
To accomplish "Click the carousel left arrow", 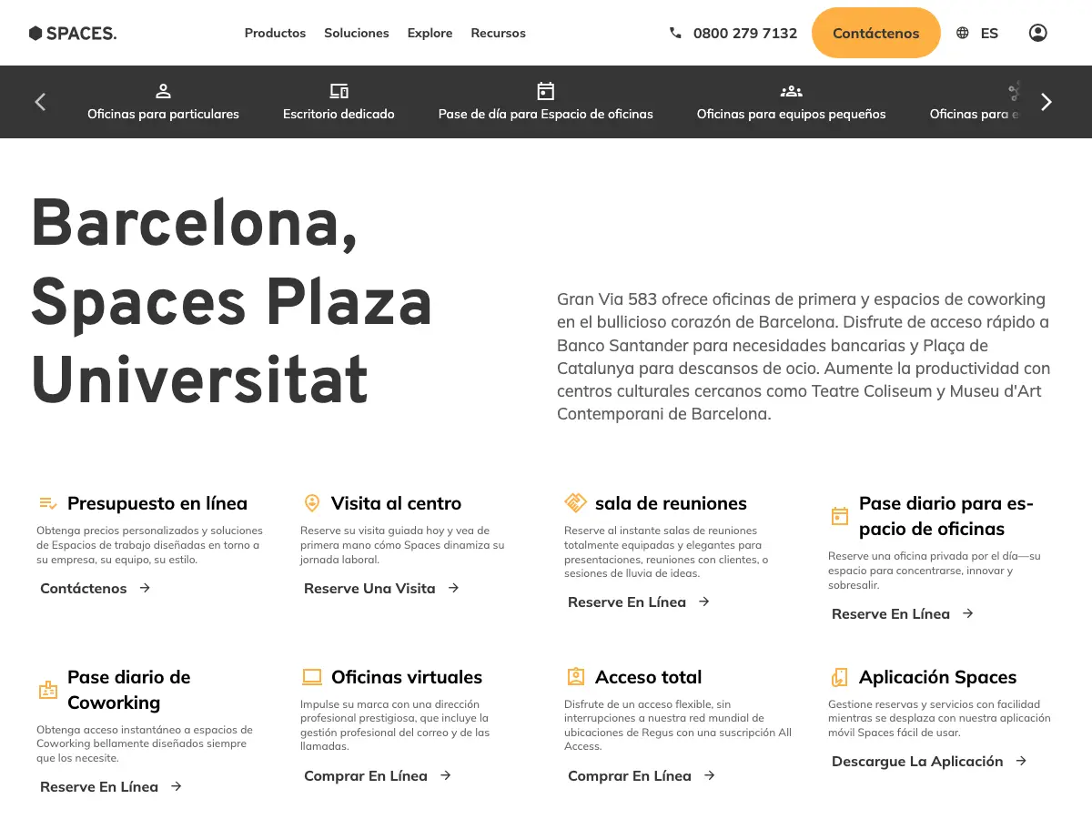I will tap(40, 102).
